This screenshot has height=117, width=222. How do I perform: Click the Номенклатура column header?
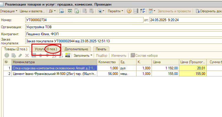coord(54,62)
